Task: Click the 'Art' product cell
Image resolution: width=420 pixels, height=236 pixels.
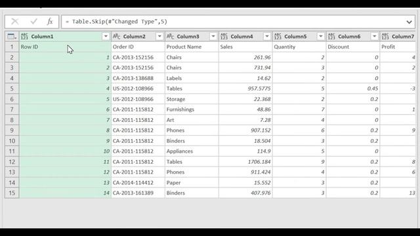Action: coord(192,120)
